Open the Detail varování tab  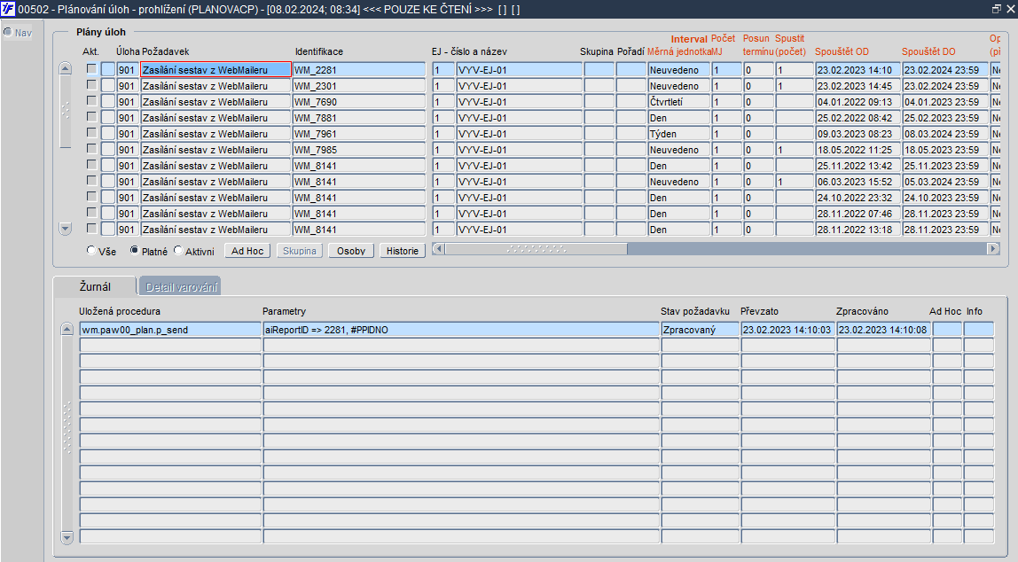coord(181,286)
